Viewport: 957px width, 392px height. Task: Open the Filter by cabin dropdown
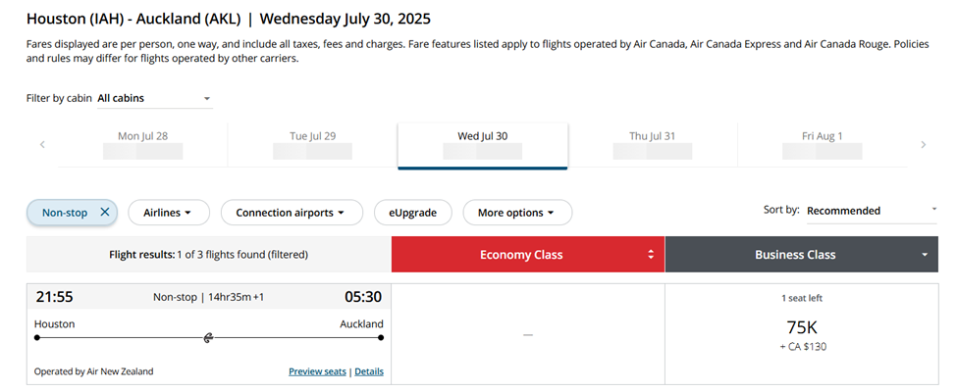(x=154, y=99)
